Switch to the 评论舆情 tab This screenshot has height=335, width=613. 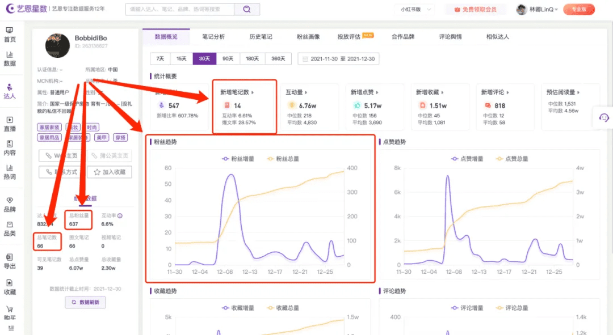click(x=450, y=37)
